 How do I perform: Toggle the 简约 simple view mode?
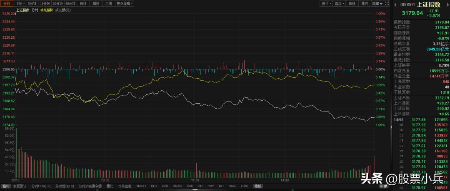365,4
